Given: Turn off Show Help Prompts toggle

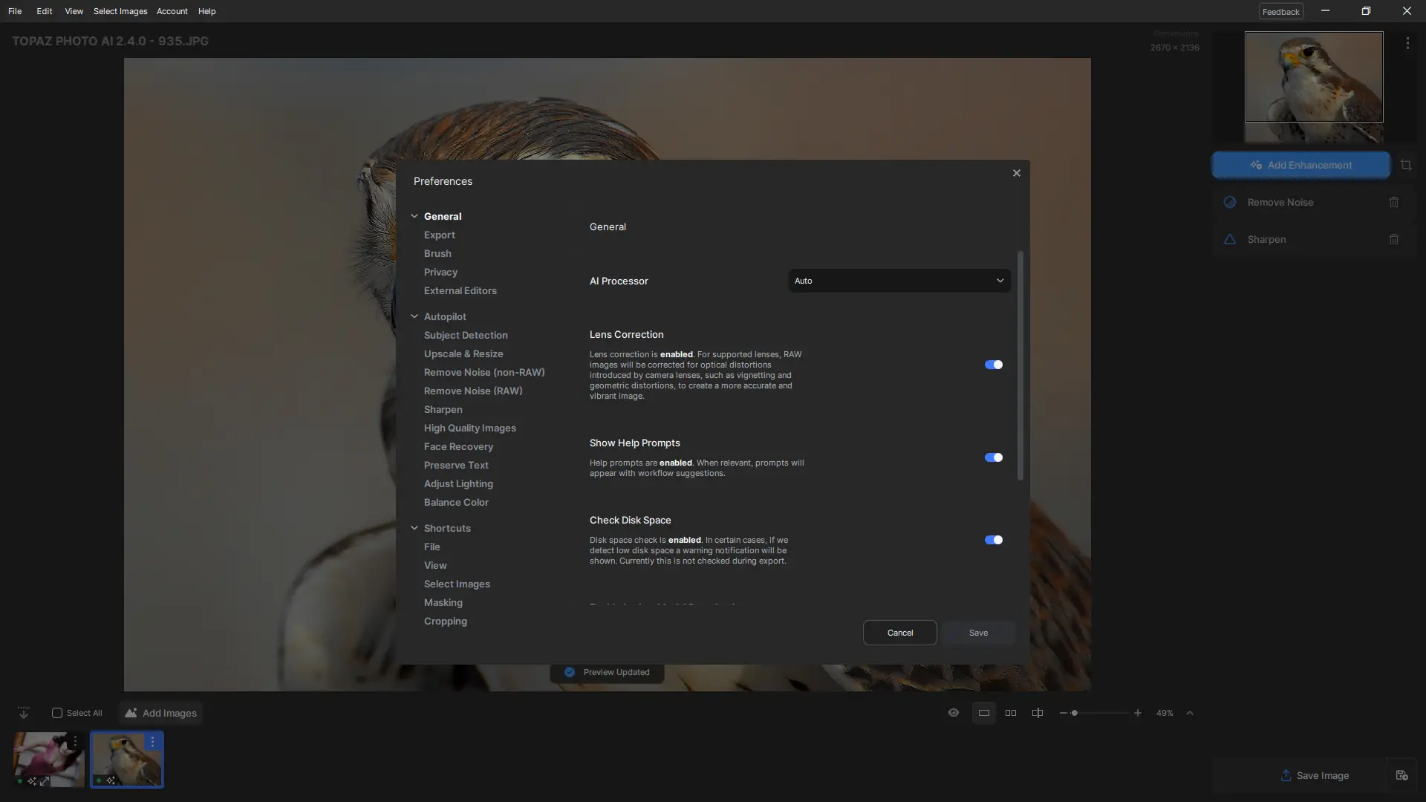Looking at the screenshot, I should tap(993, 457).
